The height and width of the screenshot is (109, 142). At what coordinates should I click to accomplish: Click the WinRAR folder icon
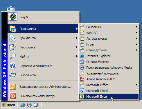pyautogui.click(x=82, y=33)
